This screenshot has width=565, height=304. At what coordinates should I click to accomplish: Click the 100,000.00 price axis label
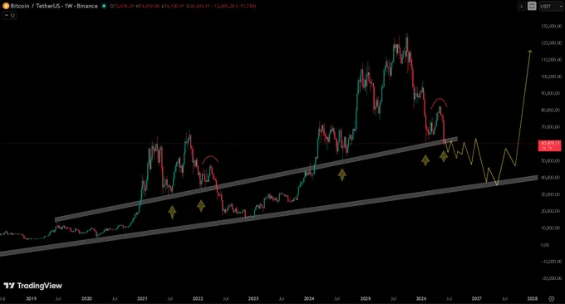(x=551, y=76)
